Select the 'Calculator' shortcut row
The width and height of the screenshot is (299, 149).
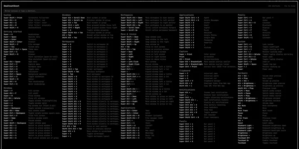(x=32, y=72)
